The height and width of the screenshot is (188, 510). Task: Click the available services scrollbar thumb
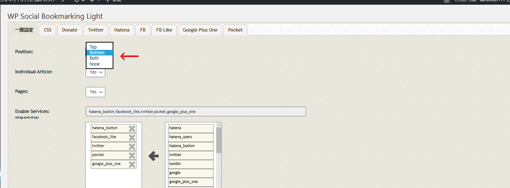tap(219, 141)
